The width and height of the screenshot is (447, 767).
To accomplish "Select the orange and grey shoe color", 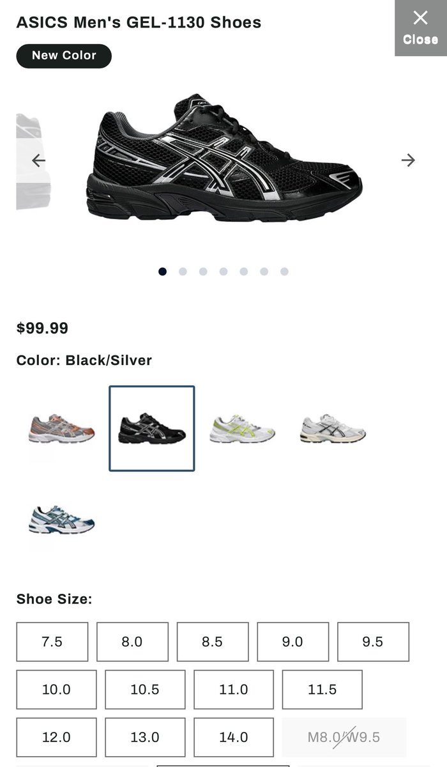I will point(61,428).
